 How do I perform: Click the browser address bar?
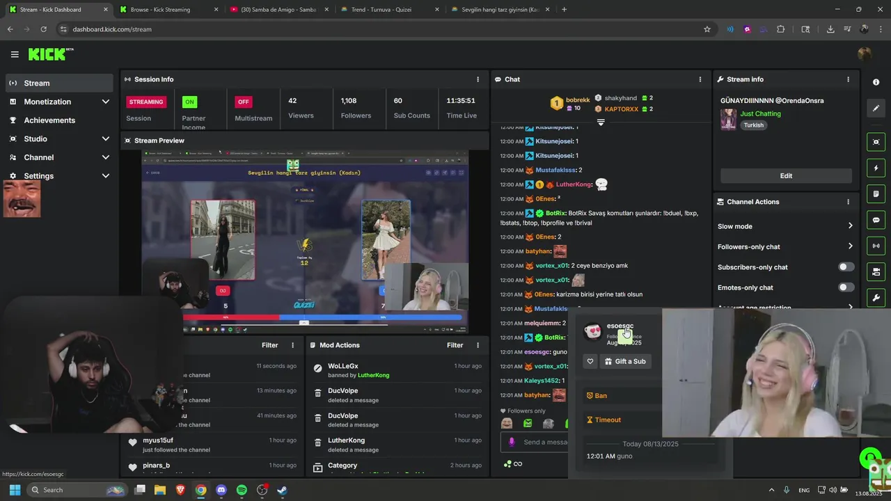tap(383, 29)
